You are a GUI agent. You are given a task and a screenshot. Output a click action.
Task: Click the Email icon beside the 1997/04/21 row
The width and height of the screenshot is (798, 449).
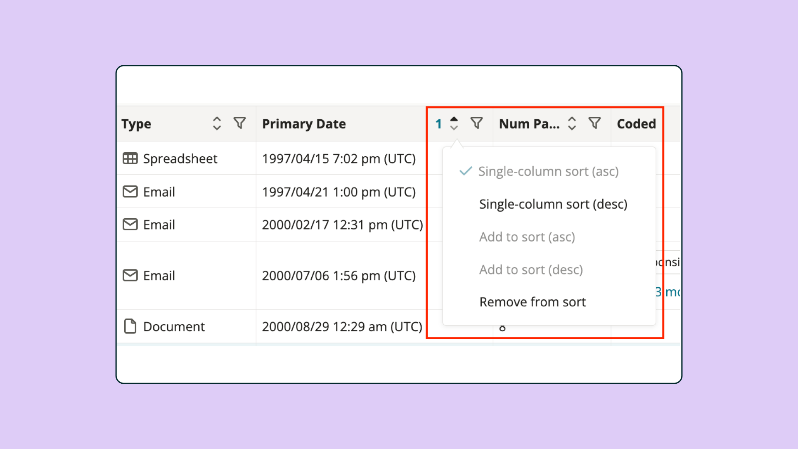pos(130,192)
